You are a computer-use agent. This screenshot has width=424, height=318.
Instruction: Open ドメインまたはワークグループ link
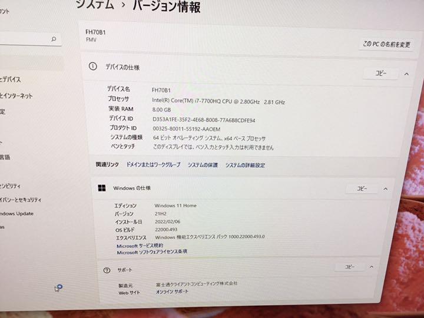[153, 164]
